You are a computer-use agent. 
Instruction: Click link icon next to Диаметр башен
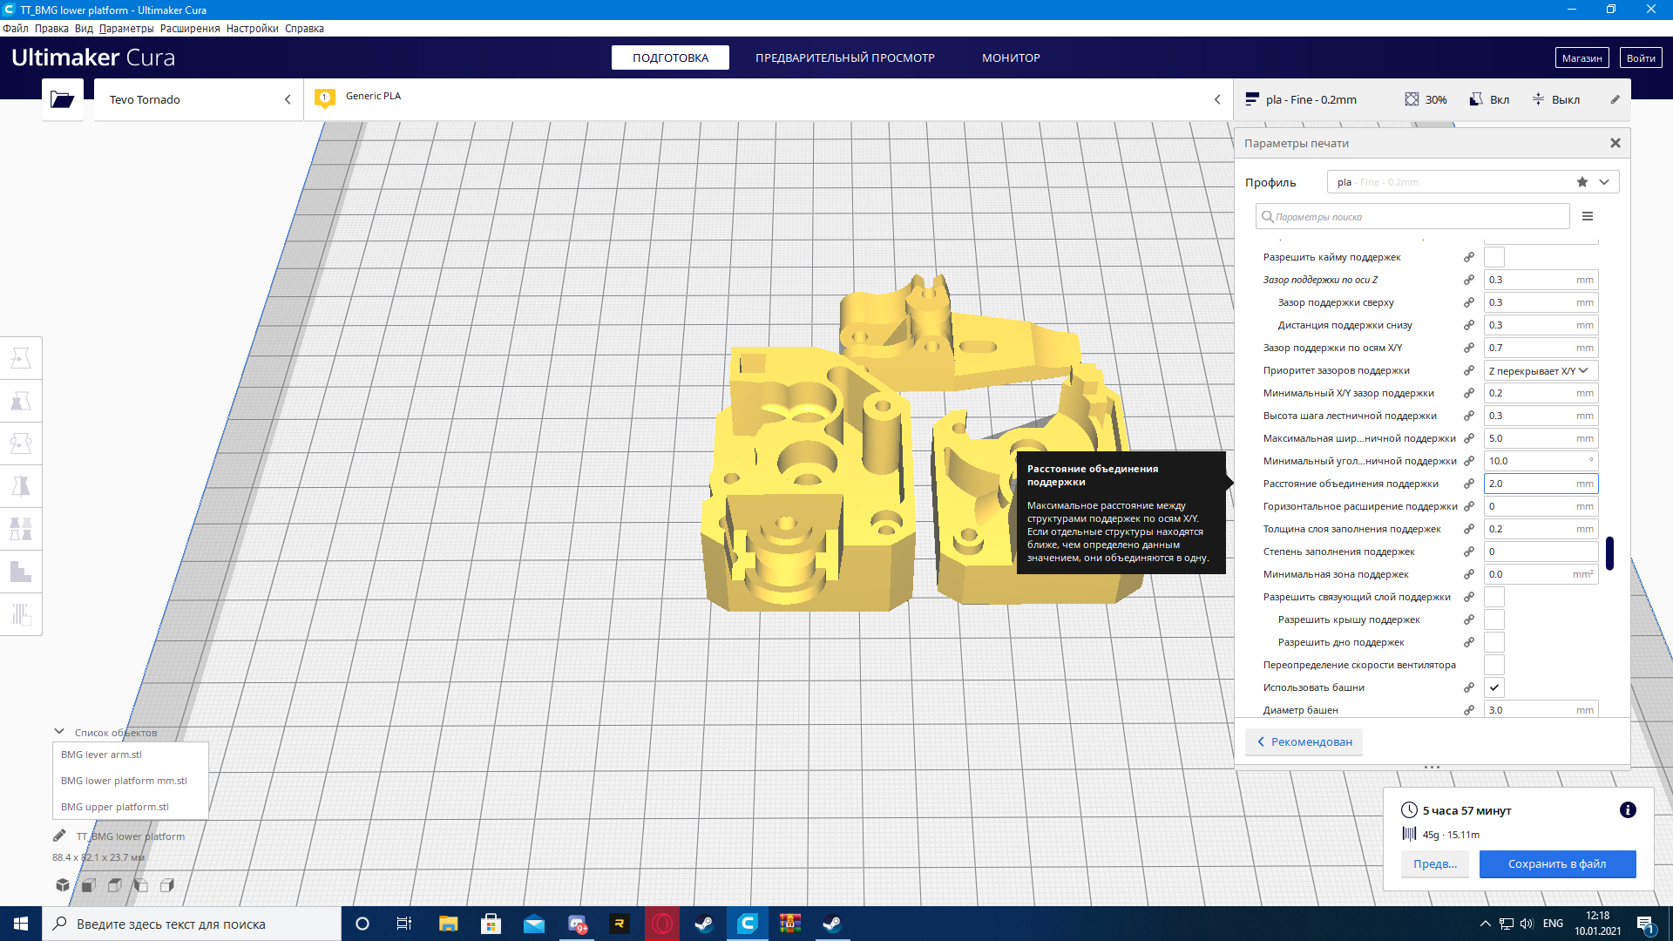1469,710
